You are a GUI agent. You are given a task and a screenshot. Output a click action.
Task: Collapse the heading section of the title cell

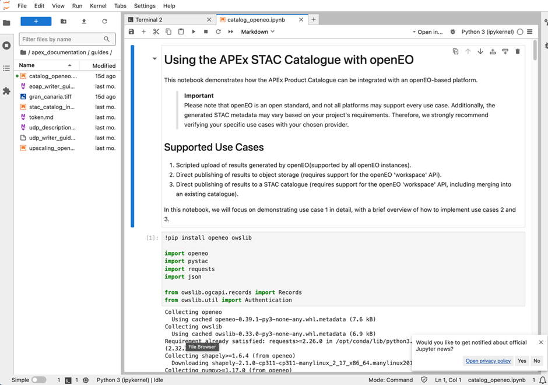154,59
